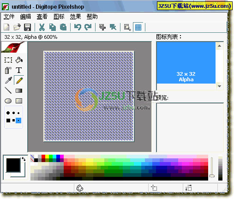Image resolution: width=234 pixels, height=199 pixels.
Task: Choose the Text tool
Action: pos(19,70)
